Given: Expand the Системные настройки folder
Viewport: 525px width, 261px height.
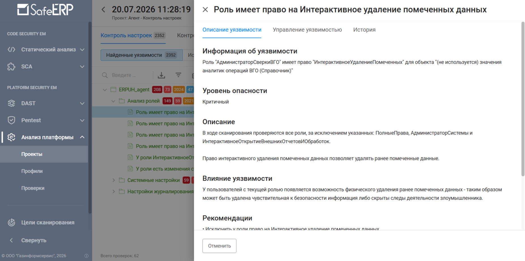Looking at the screenshot, I should pos(113,180).
